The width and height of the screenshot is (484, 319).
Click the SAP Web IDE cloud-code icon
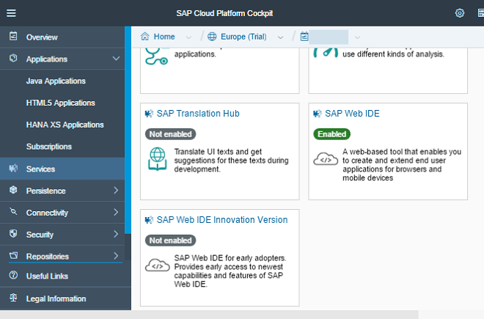coord(326,159)
